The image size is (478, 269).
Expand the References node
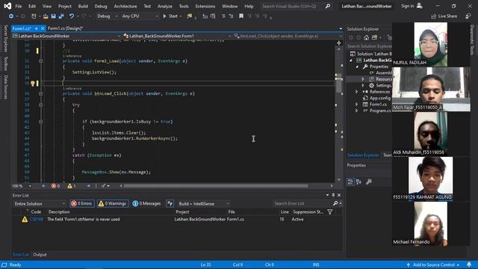tap(356, 91)
